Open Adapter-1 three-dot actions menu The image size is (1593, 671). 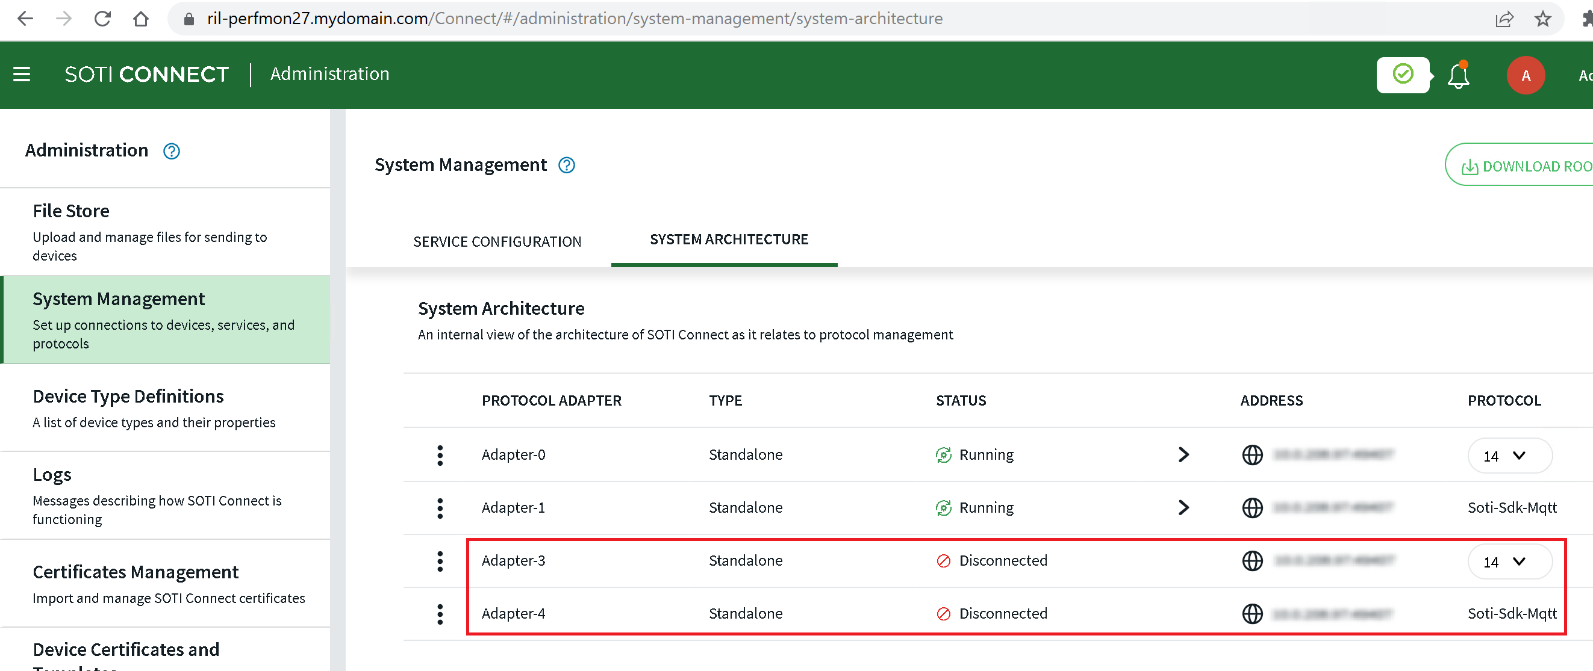click(x=440, y=509)
